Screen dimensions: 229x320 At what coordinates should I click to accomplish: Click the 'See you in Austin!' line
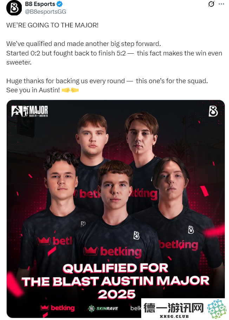[33, 90]
